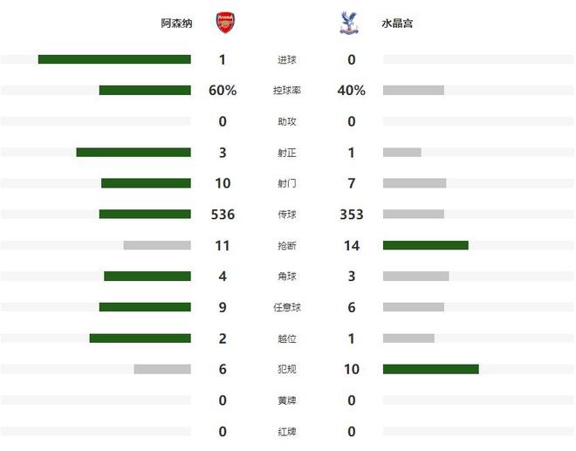
Task: Click Arsenal's green 60% possession bar
Action: click(x=145, y=91)
